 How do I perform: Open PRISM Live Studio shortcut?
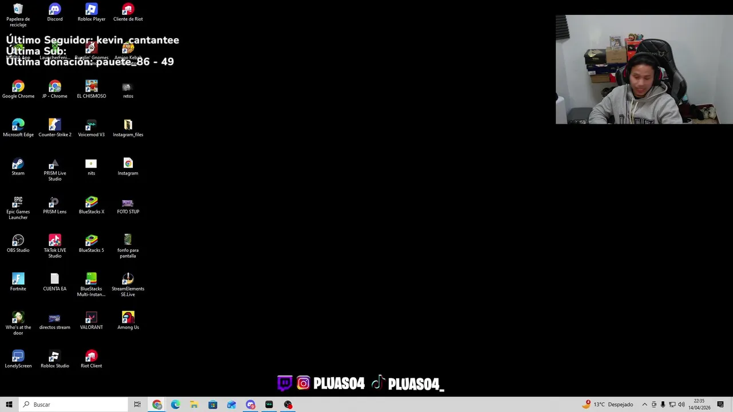(x=54, y=169)
